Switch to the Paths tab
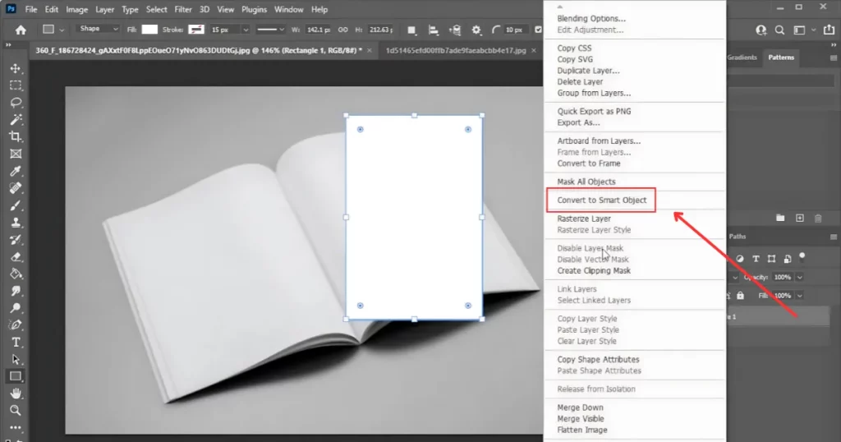841x442 pixels. [x=737, y=236]
